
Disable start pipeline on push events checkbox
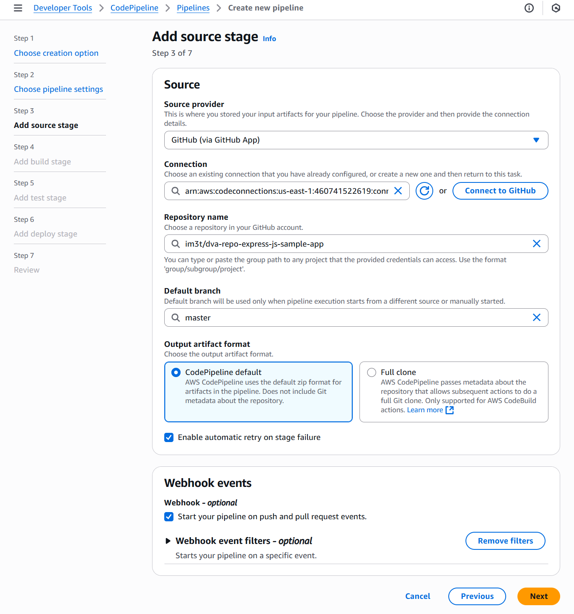pyautogui.click(x=169, y=517)
